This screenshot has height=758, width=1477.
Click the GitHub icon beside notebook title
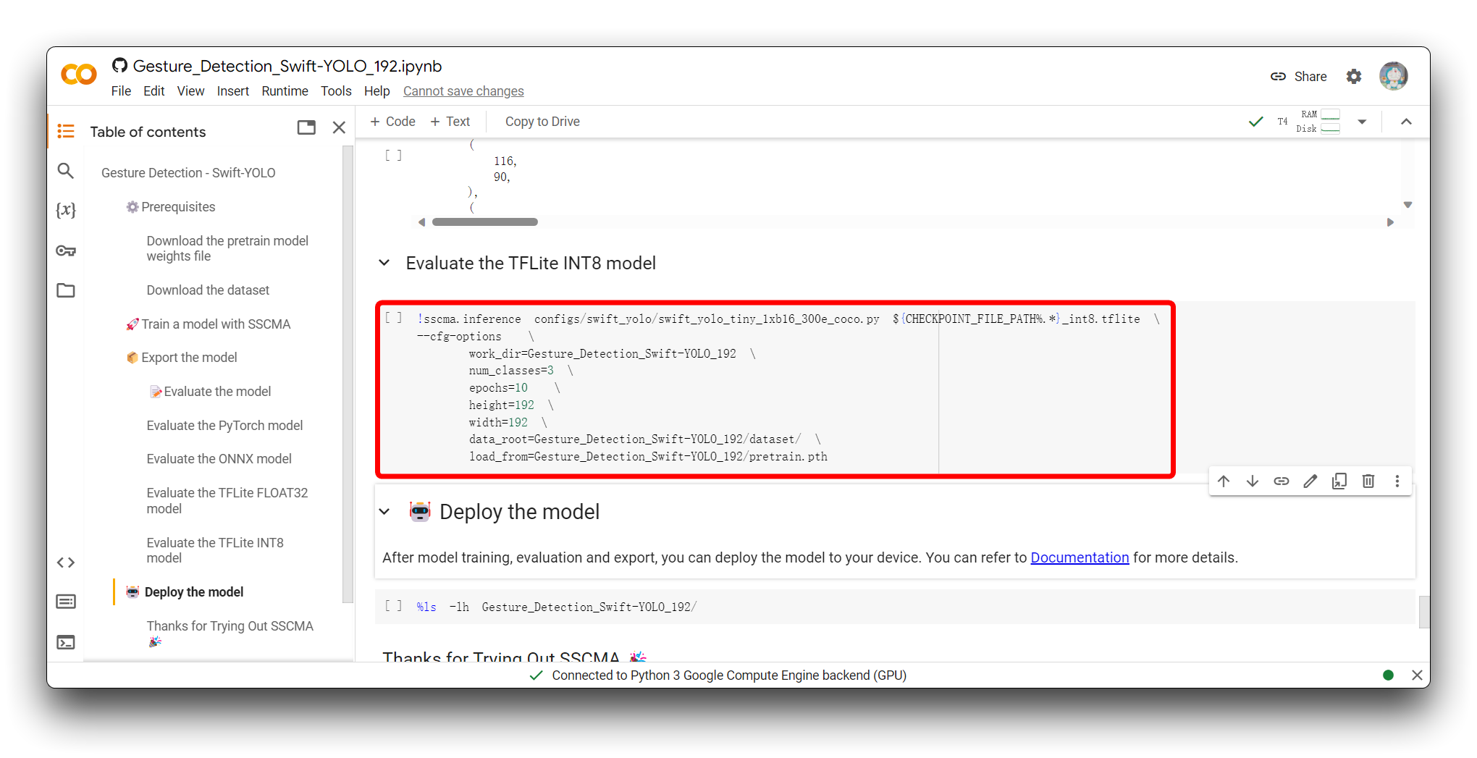(x=120, y=66)
